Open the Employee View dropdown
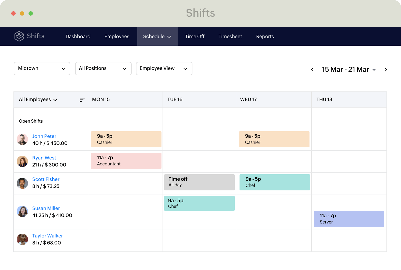Screen dimensions: 401x270 coord(164,68)
